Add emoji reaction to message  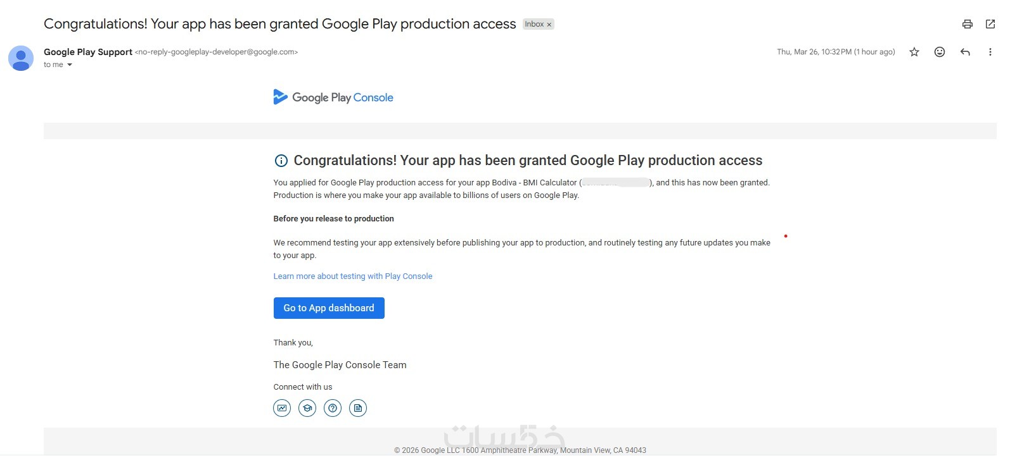[x=940, y=52]
